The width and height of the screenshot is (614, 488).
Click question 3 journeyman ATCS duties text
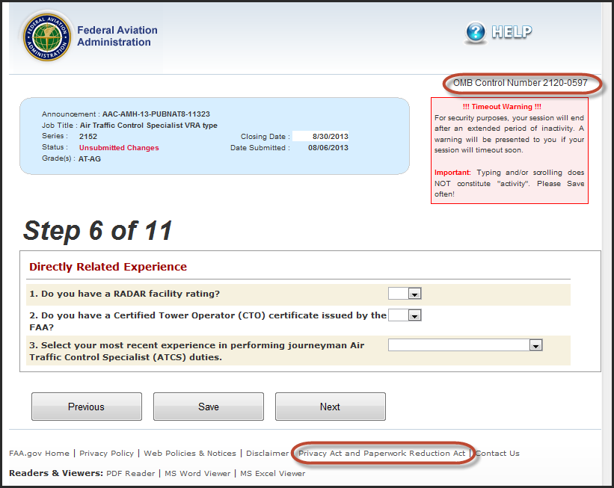pyautogui.click(x=197, y=351)
